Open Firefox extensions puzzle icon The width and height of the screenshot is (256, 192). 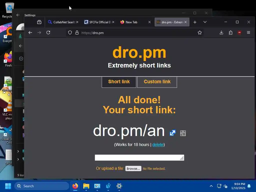click(230, 32)
